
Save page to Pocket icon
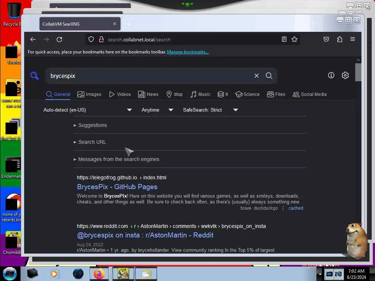(x=326, y=39)
